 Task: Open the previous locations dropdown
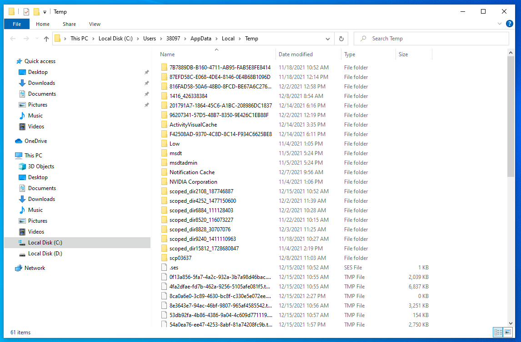click(328, 39)
